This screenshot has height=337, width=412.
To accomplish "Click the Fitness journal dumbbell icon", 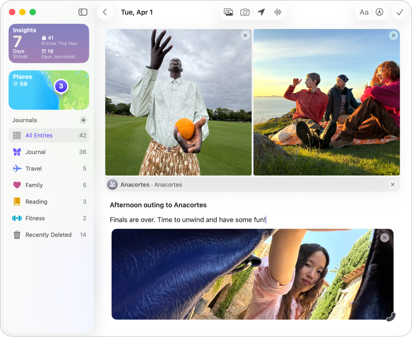I will coord(16,218).
